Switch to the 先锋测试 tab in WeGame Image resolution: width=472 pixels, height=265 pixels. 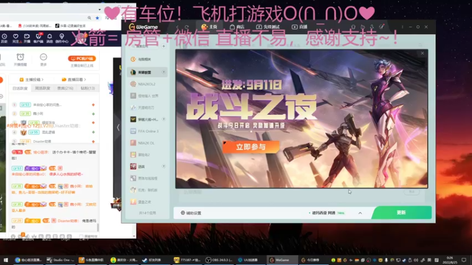pyautogui.click(x=268, y=26)
